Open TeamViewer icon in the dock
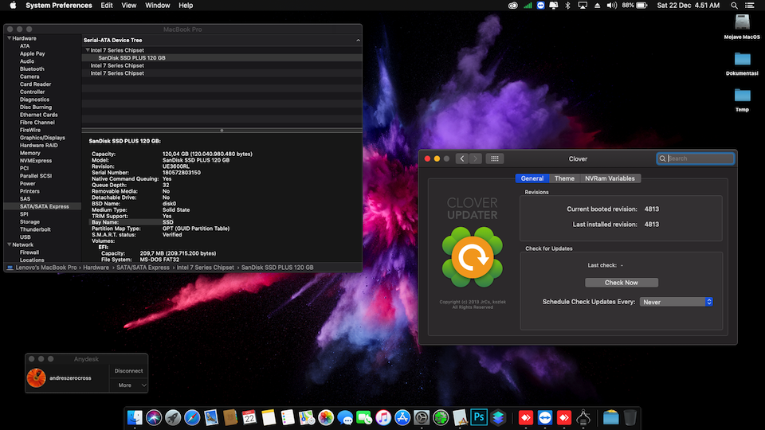This screenshot has width=765, height=430. [545, 418]
